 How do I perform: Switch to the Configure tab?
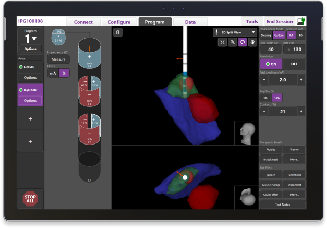pos(119,22)
